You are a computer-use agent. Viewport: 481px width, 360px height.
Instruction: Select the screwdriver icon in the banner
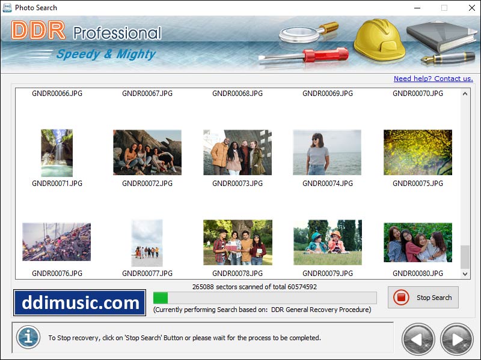point(325,54)
